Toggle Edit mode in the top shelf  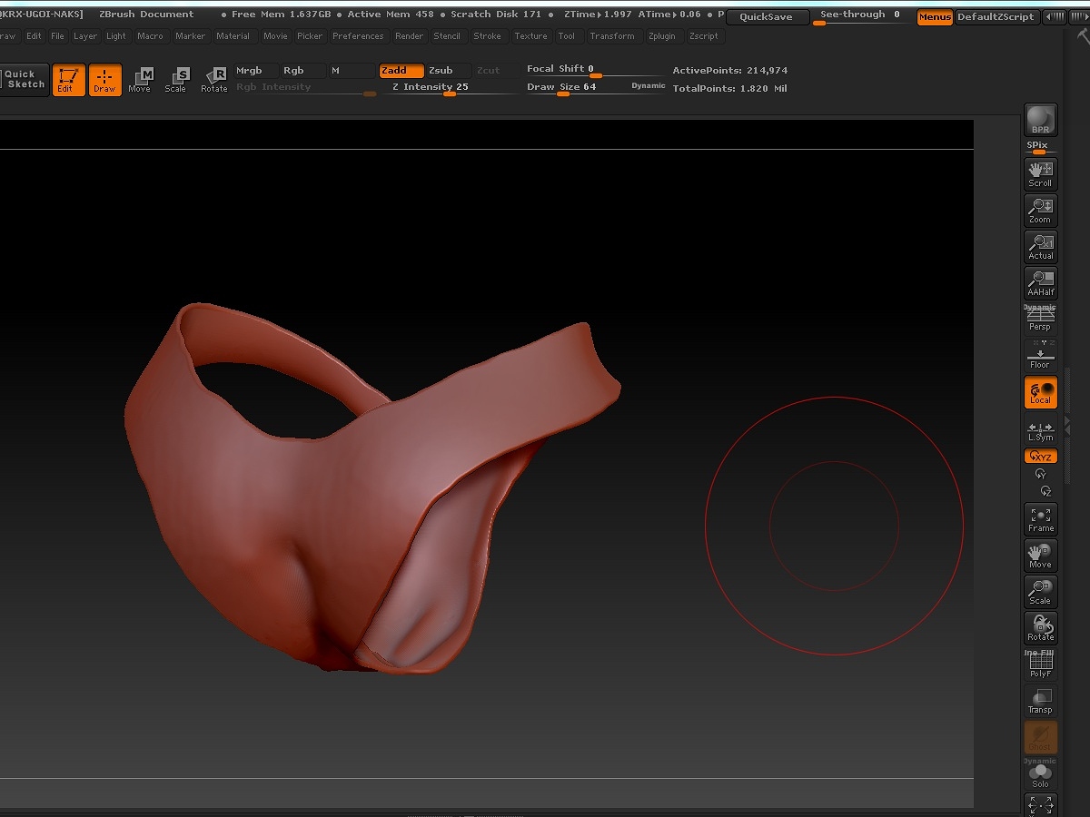point(68,80)
